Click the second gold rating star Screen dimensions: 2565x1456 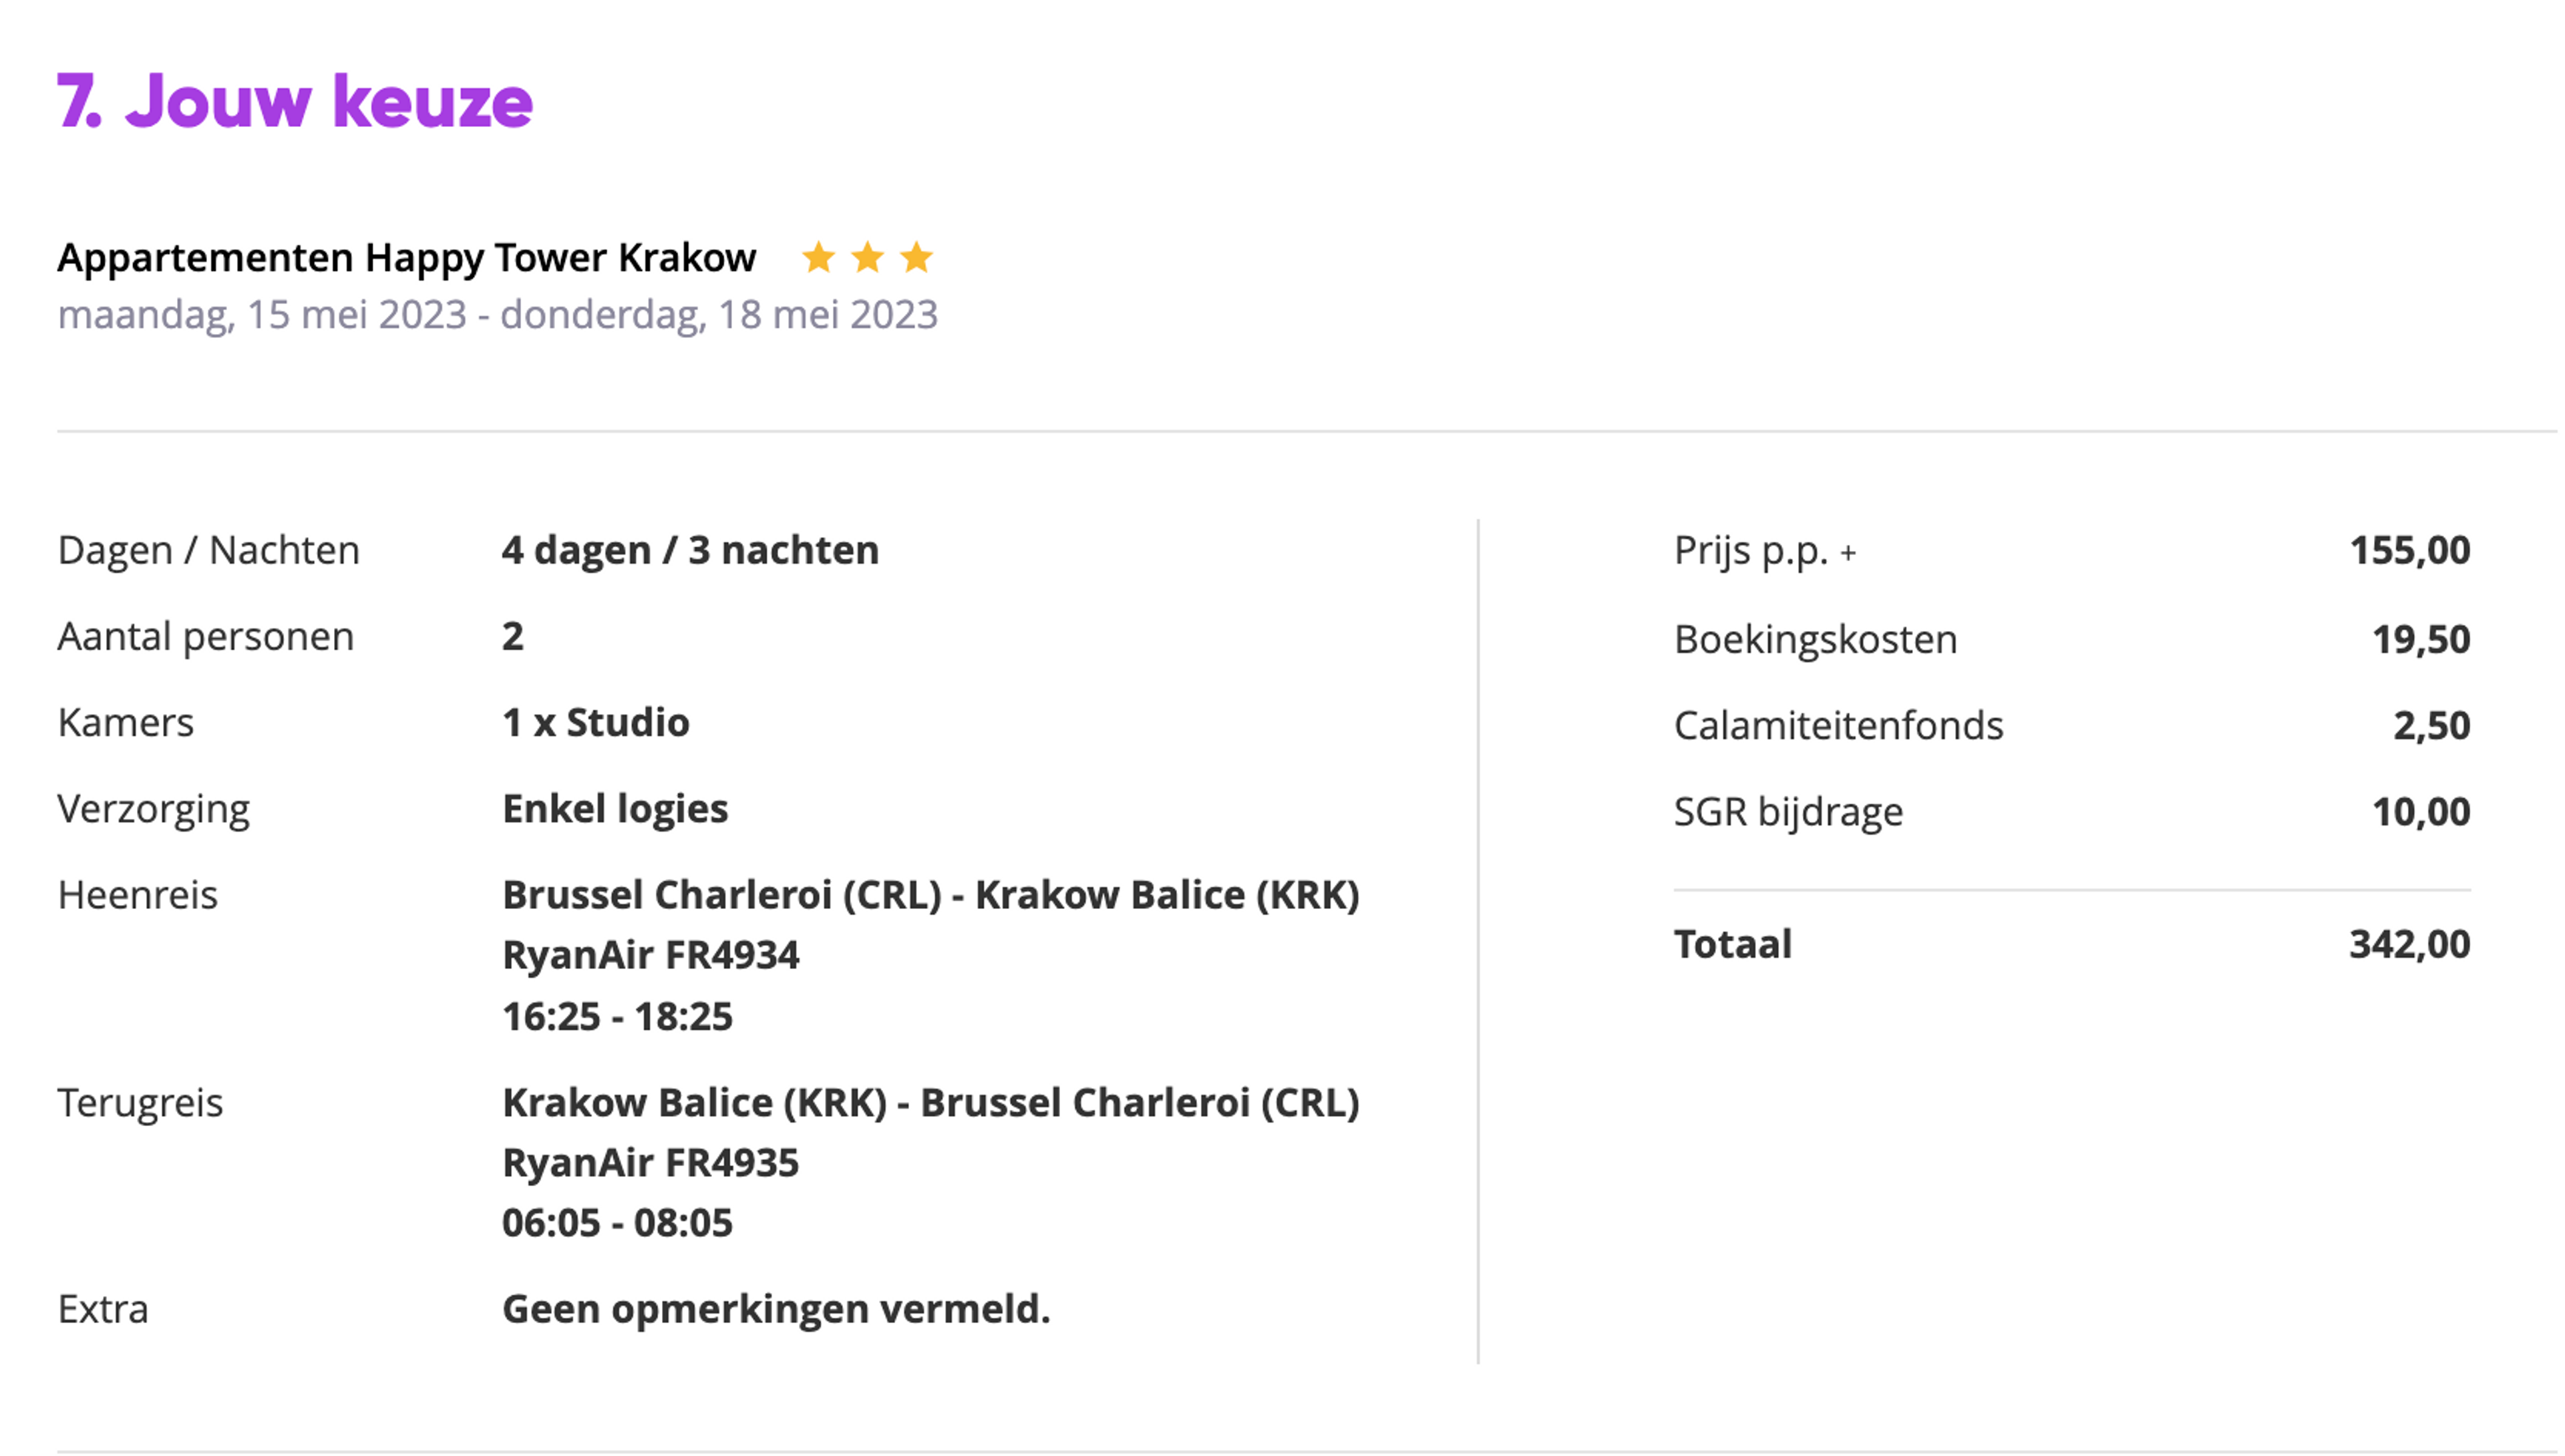pyautogui.click(x=867, y=258)
